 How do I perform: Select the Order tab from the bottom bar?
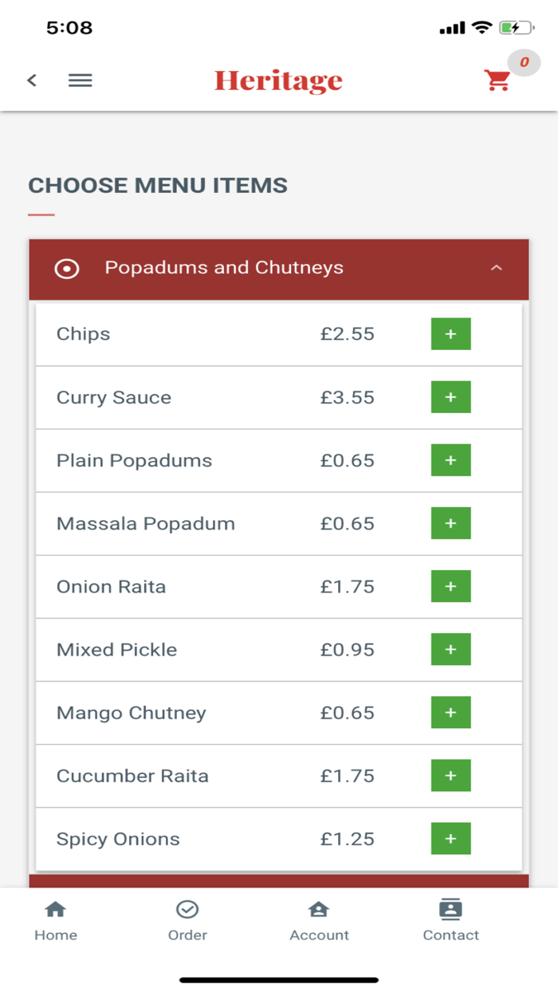tap(187, 919)
